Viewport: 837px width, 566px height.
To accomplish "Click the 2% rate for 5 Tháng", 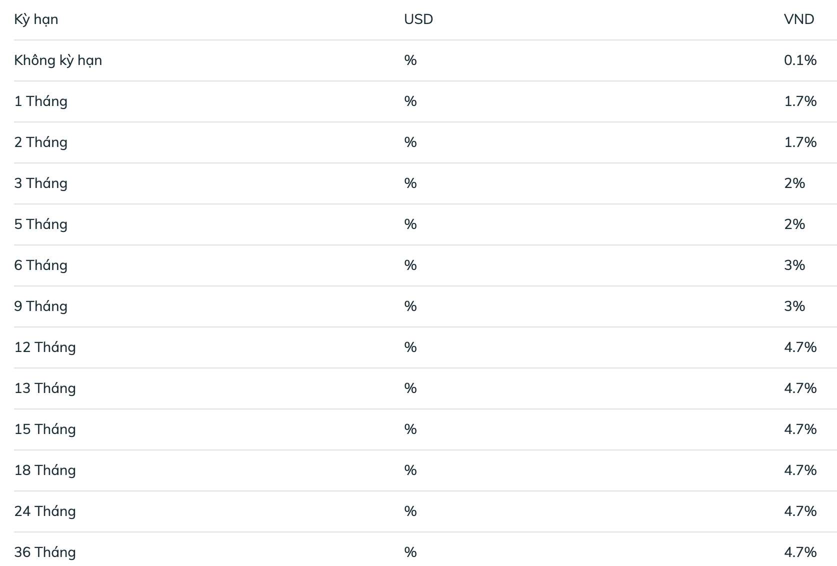I will (794, 224).
